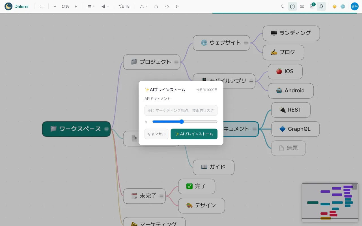362x226 pixels.
Task: Zoom out with the minus icon
Action: (55, 6)
